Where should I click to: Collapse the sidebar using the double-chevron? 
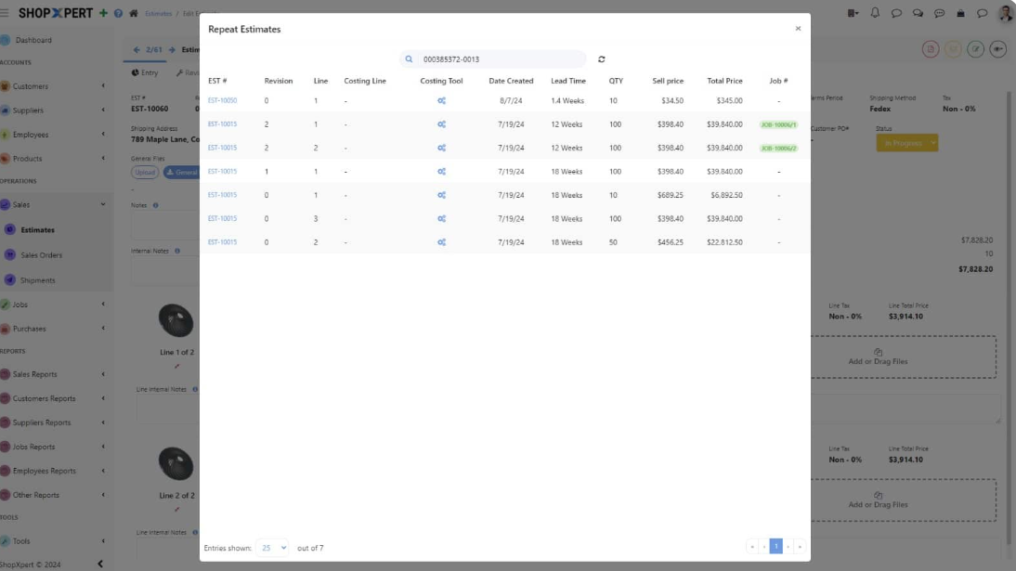pyautogui.click(x=99, y=563)
